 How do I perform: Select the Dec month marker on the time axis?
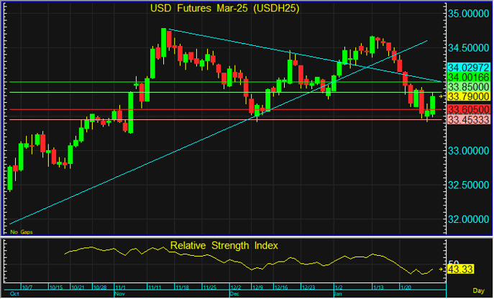234,294
